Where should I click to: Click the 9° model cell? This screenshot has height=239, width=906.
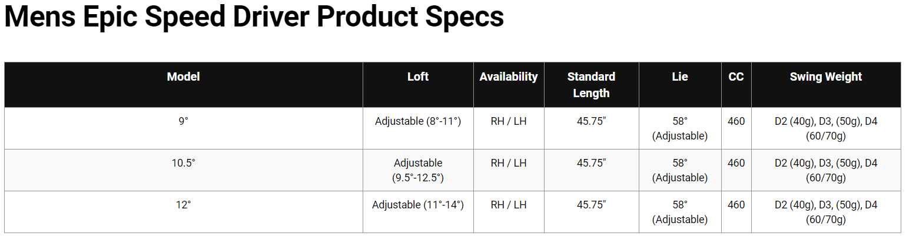click(183, 121)
